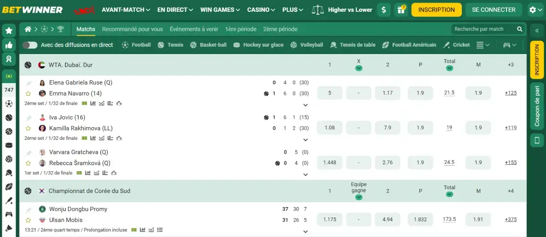Click the search magnifier icon
This screenshot has height=237, width=546.
520,29
